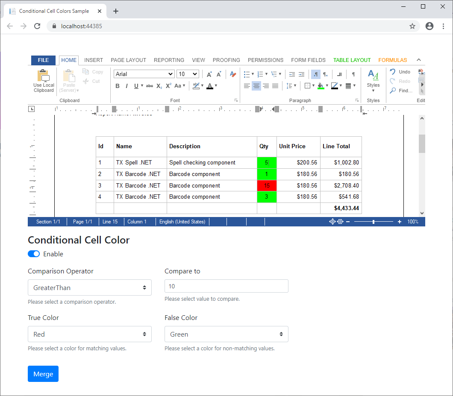Open Font dialog launcher
Image resolution: width=453 pixels, height=396 pixels.
coord(236,100)
